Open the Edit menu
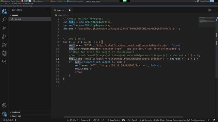 pyautogui.click(x=5, y=6)
